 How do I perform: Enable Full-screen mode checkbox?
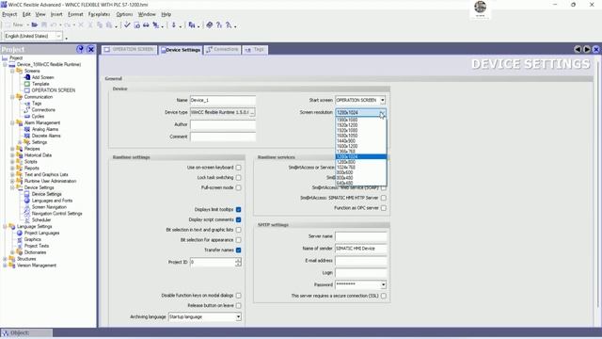238,187
